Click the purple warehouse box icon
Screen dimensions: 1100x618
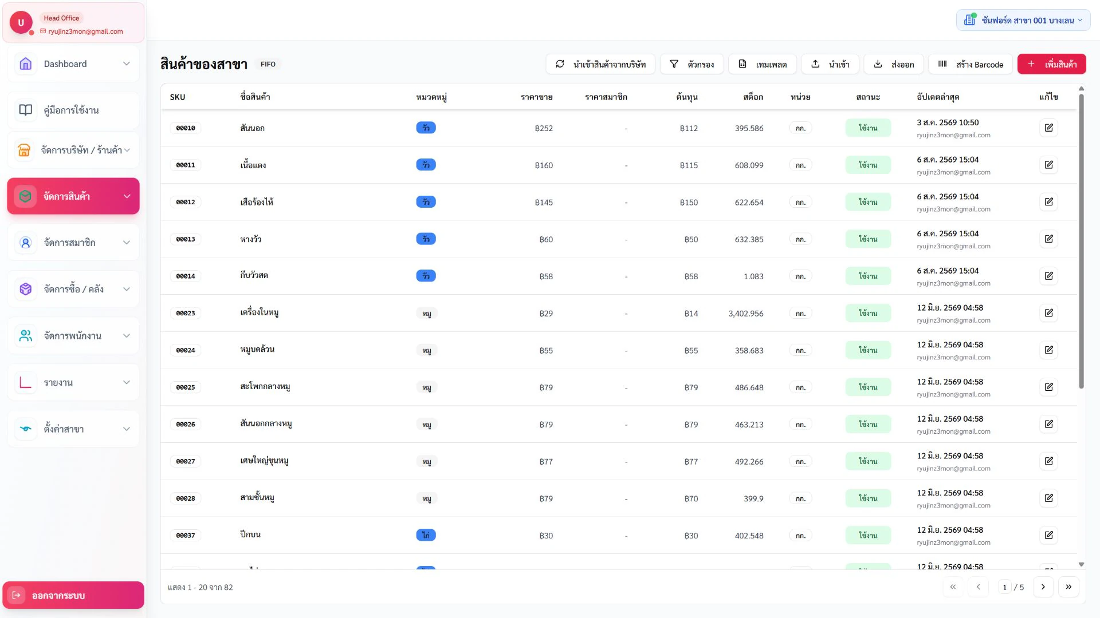coord(26,289)
